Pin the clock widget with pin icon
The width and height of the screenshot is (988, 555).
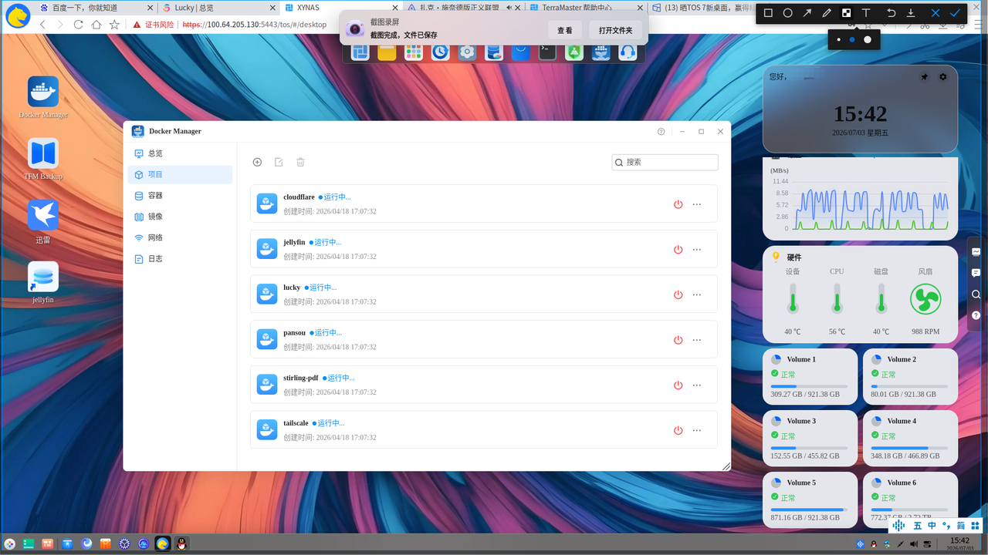tap(925, 77)
